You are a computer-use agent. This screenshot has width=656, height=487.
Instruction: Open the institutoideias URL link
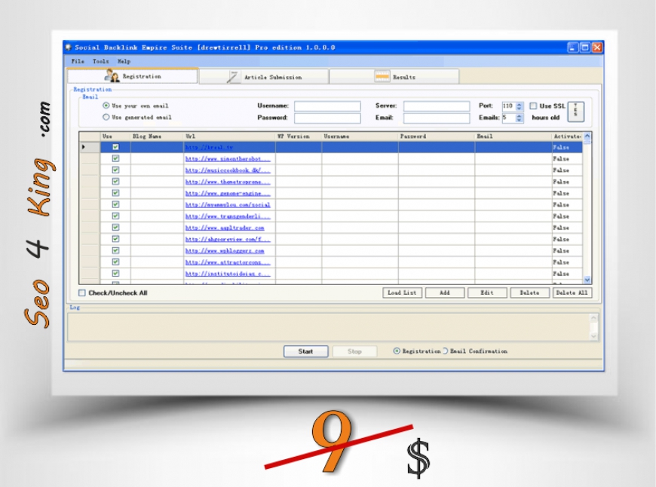(x=228, y=274)
